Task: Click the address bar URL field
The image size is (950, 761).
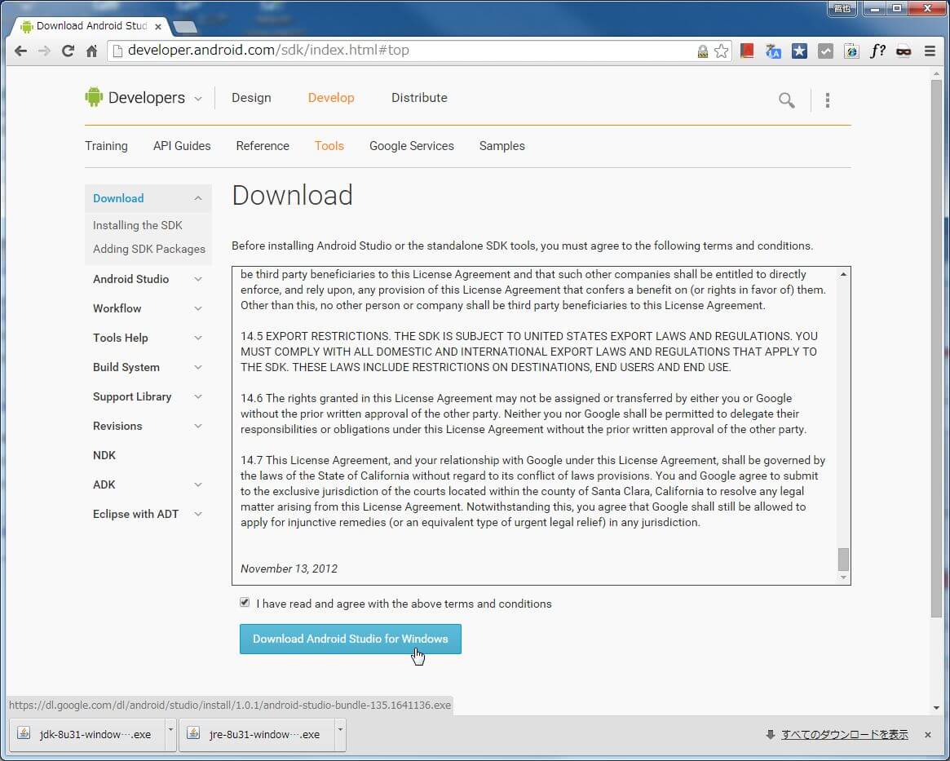Action: tap(408, 51)
